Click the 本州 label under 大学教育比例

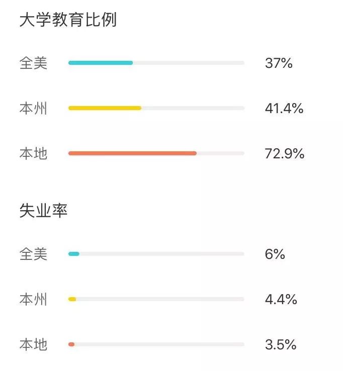[33, 109]
